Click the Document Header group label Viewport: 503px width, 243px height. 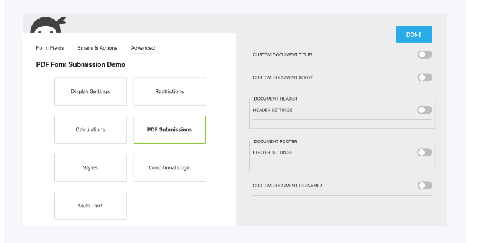pos(275,99)
